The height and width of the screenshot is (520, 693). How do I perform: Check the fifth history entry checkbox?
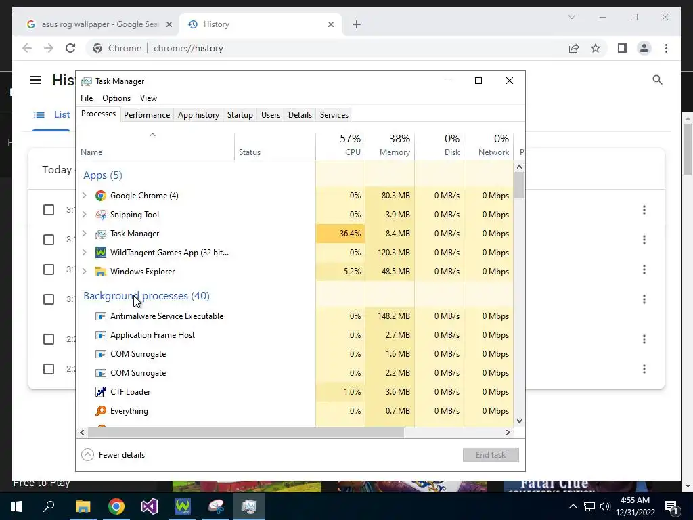(49, 339)
